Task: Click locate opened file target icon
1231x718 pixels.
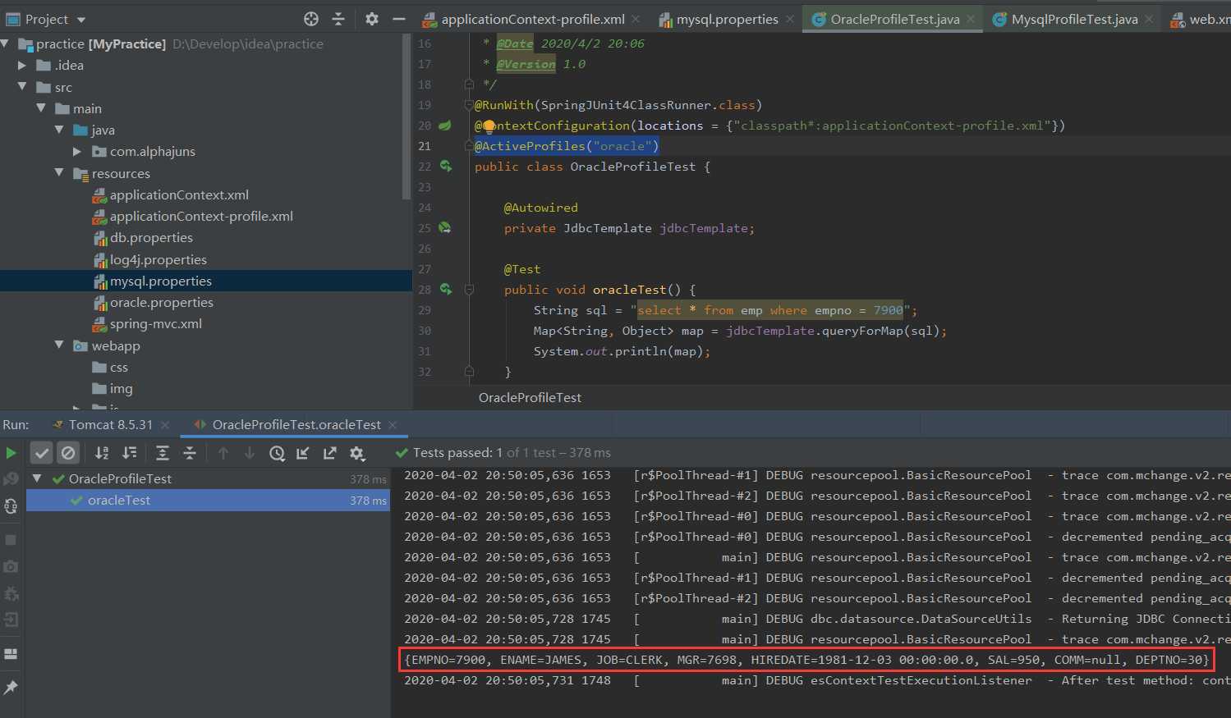Action: click(311, 19)
